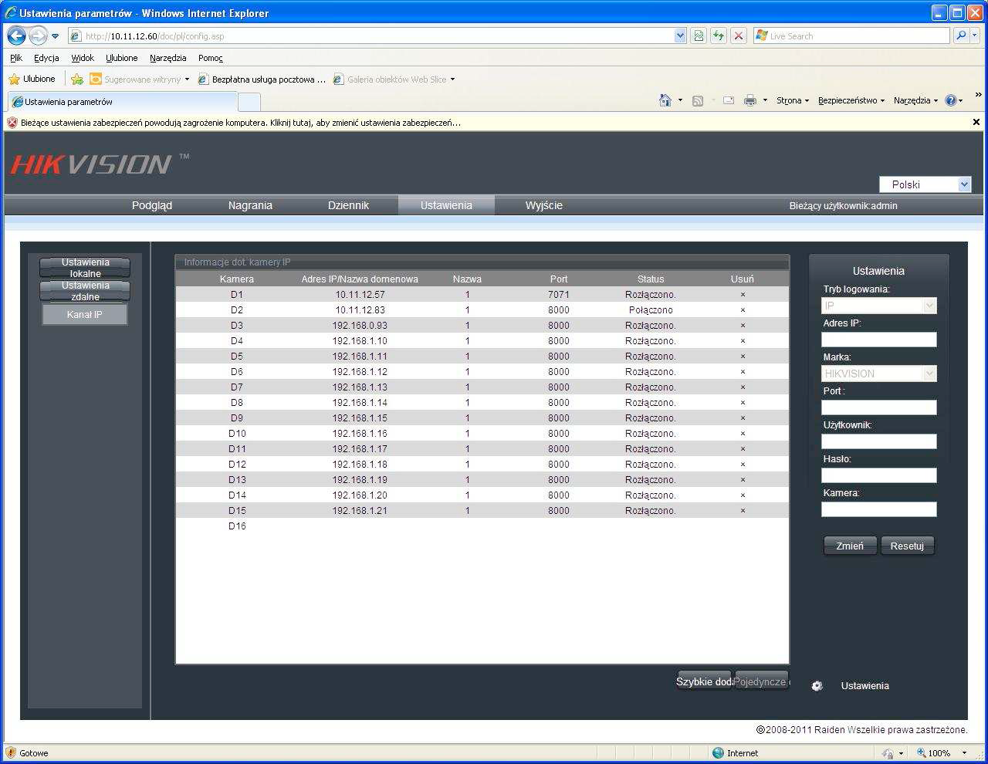Click the Szybkie dodawanie button

705,681
